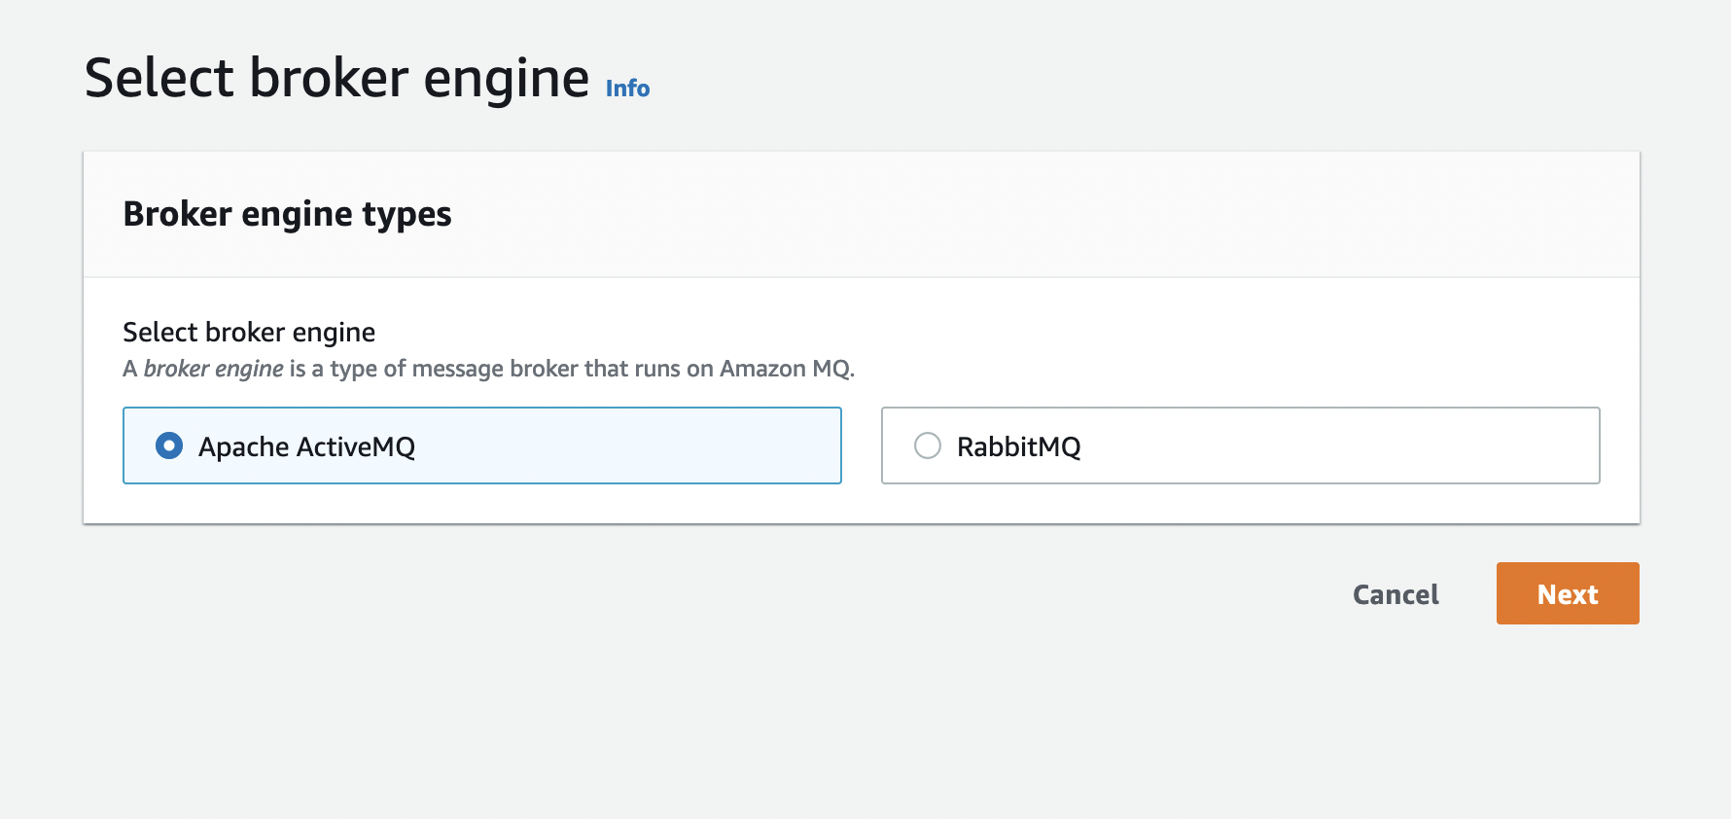Click the filled blue radio circle

(x=169, y=445)
